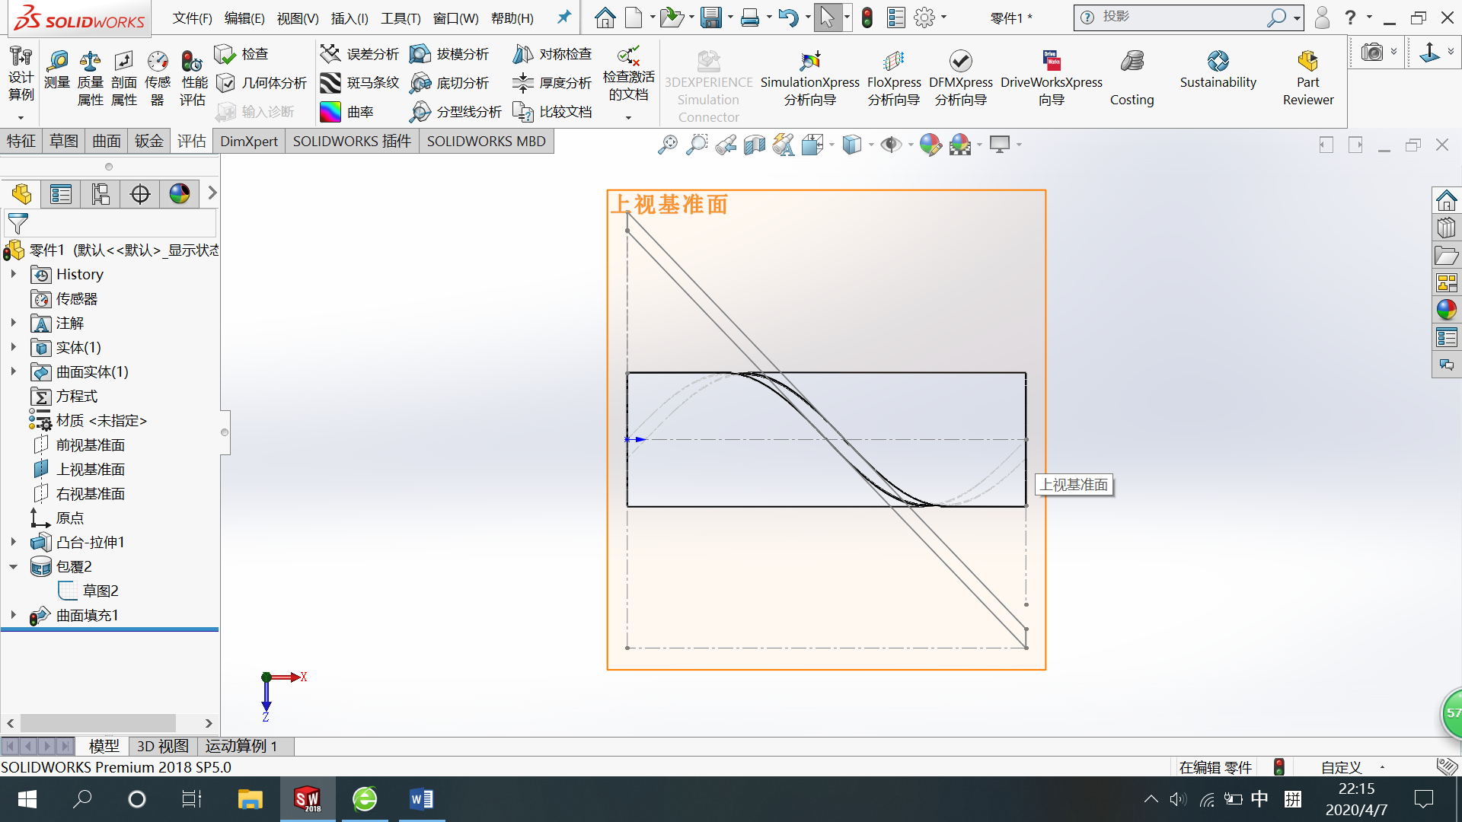The height and width of the screenshot is (822, 1462).
Task: Open the 运动算例 1 bottom tab
Action: (x=241, y=746)
